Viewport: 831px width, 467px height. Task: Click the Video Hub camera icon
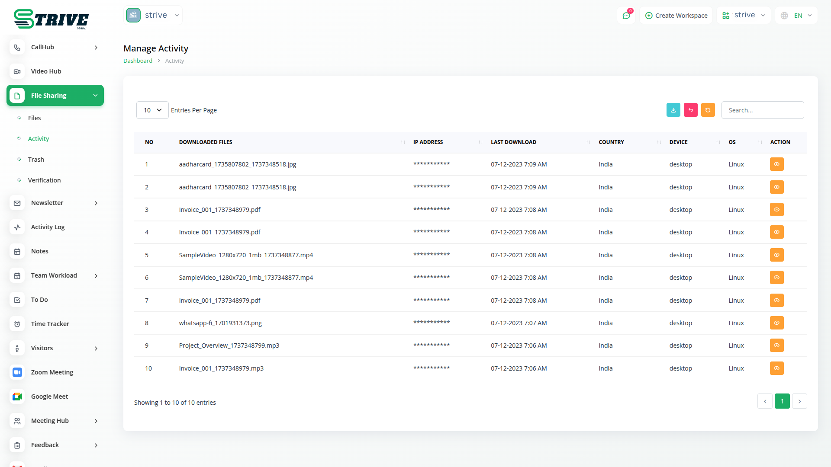pos(17,71)
